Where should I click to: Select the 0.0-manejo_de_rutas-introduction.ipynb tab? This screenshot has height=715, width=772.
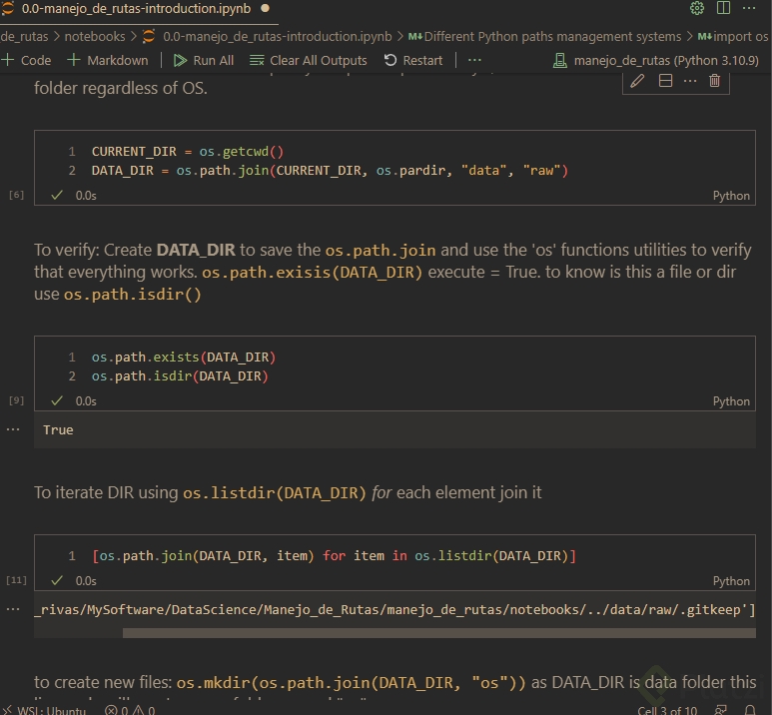(x=136, y=9)
